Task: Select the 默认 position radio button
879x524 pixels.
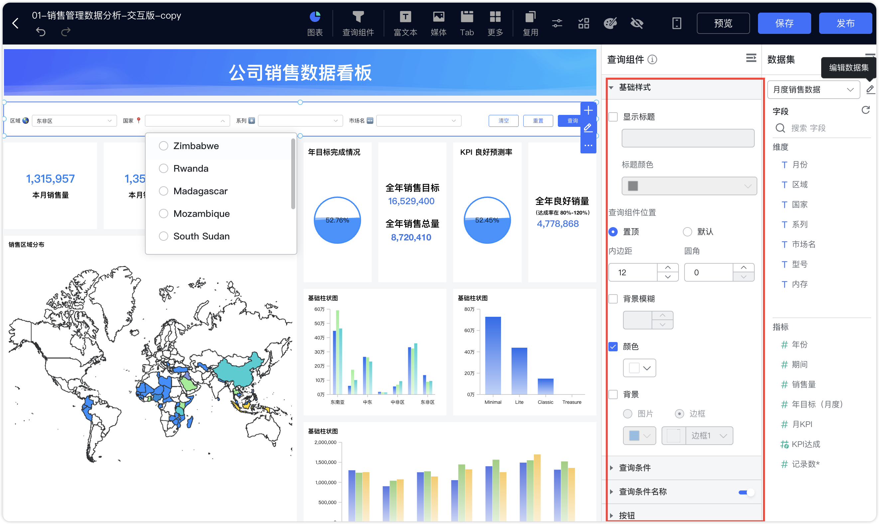Action: 687,232
